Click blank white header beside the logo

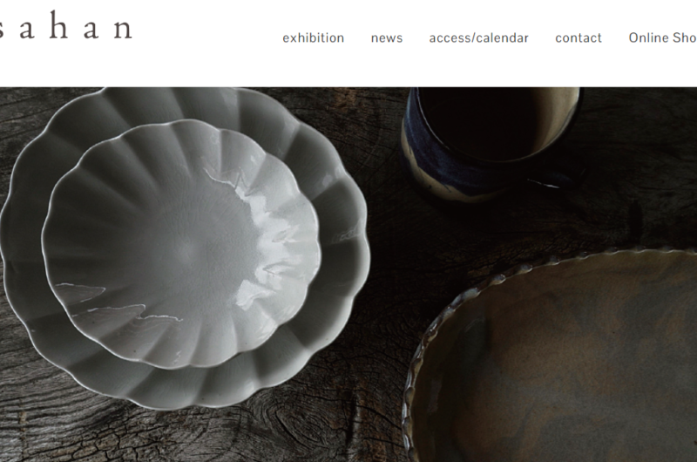coord(205,27)
